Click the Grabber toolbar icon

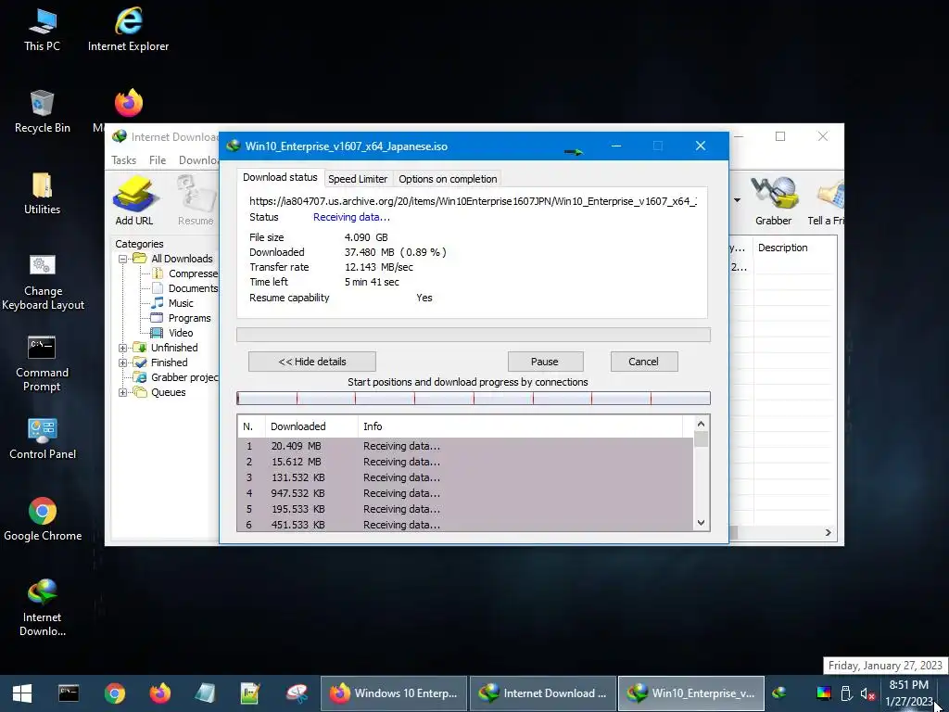pyautogui.click(x=774, y=201)
